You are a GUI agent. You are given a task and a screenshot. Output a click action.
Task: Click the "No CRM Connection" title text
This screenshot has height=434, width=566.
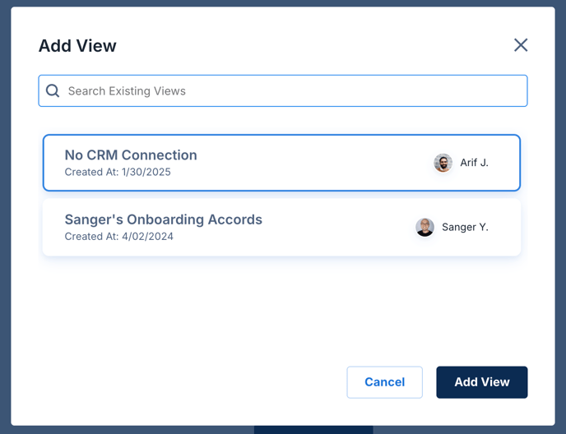[131, 155]
